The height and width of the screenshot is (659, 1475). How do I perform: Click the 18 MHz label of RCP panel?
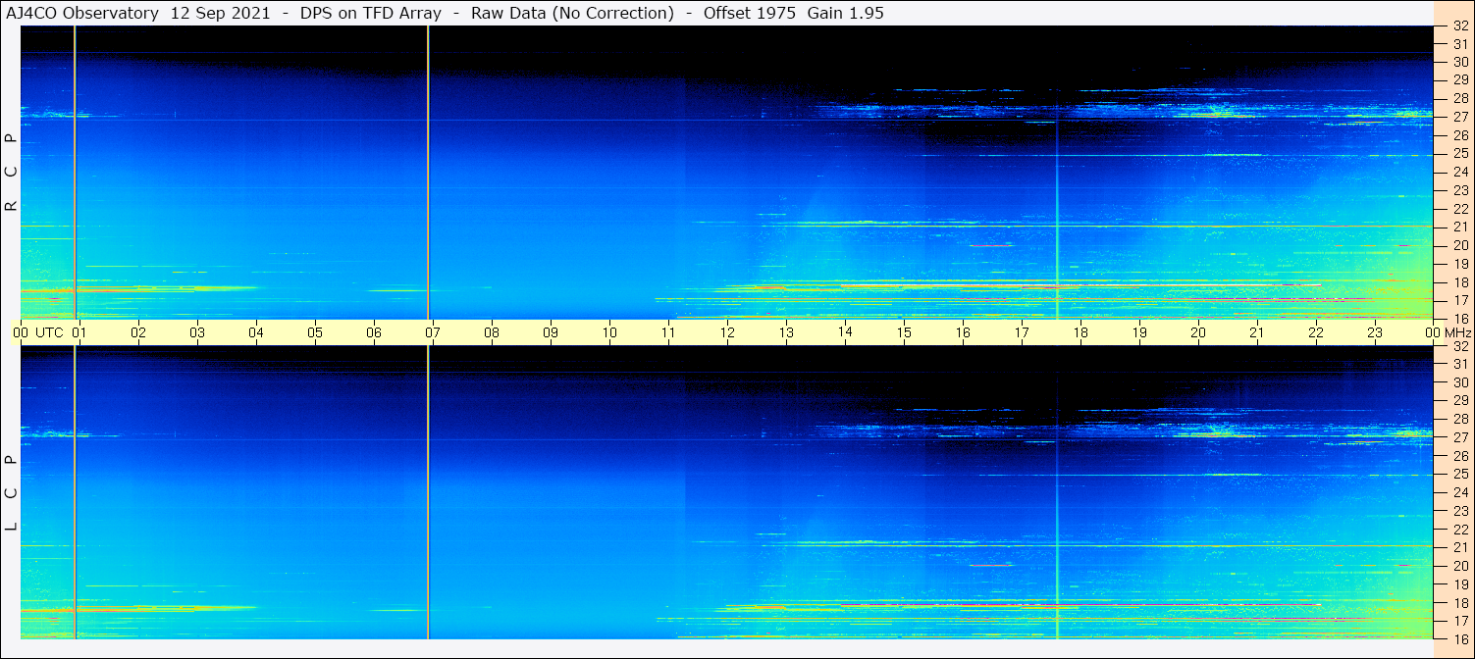click(1459, 281)
